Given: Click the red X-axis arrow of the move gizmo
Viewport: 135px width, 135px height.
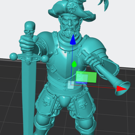Looking at the screenshot, I should tap(122, 89).
